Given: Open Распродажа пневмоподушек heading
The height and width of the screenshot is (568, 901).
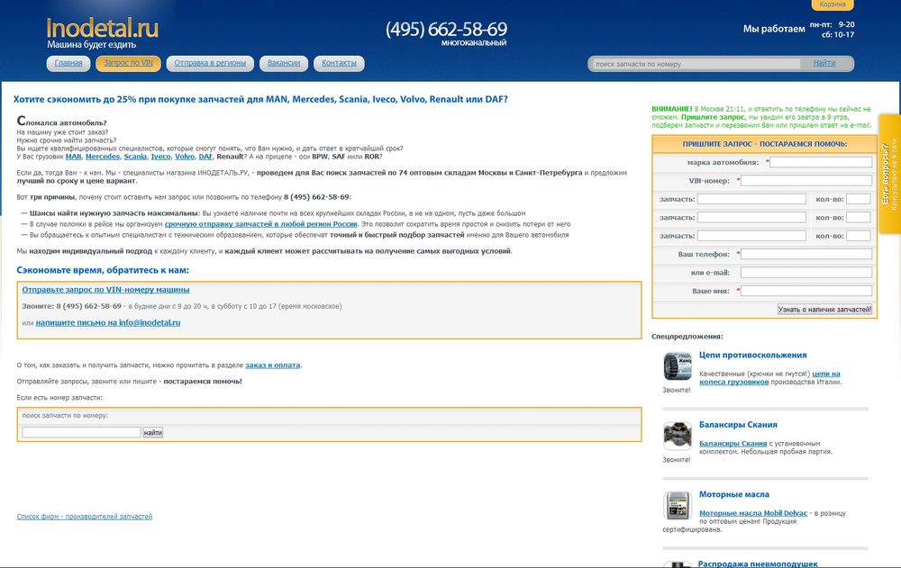Looking at the screenshot, I should coord(758,563).
